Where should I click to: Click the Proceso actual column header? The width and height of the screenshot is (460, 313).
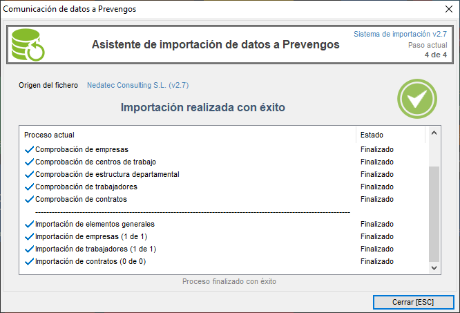tap(50, 135)
